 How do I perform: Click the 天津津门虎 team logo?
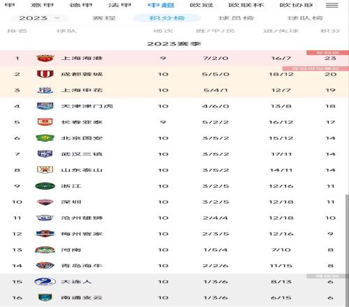[x=45, y=106]
